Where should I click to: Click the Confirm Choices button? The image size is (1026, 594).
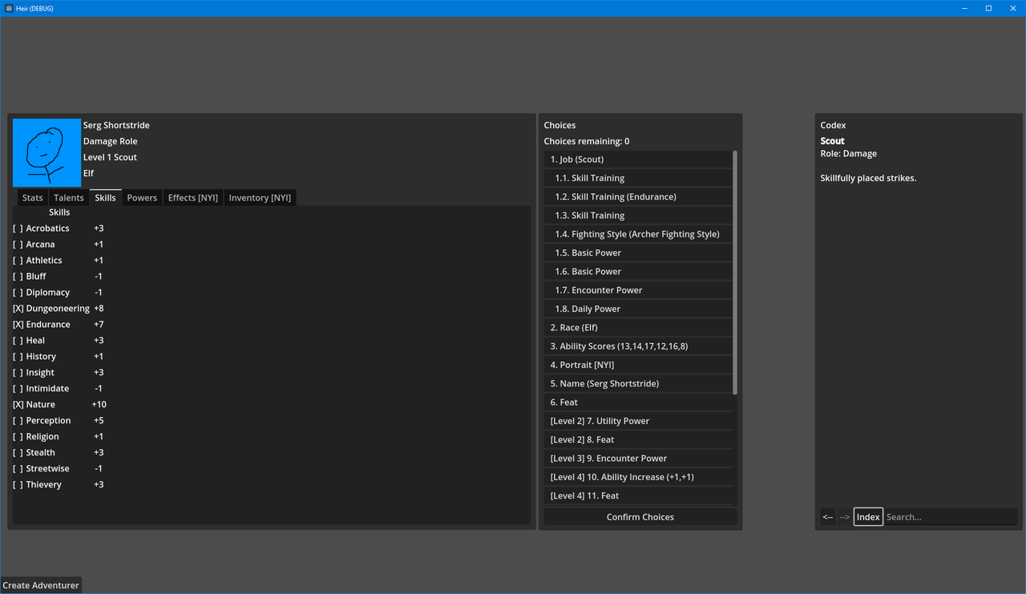coord(640,517)
